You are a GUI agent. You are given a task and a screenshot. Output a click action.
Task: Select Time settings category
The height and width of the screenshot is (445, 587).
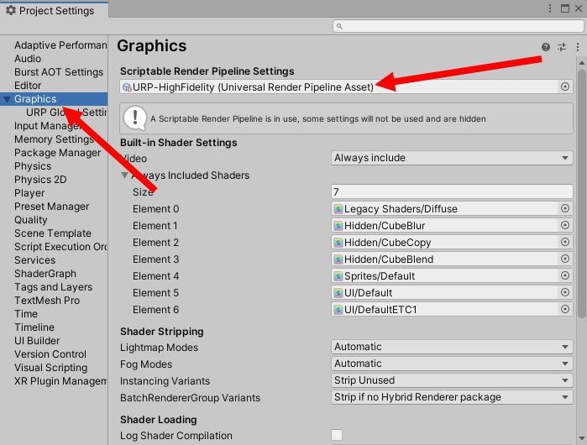26,314
